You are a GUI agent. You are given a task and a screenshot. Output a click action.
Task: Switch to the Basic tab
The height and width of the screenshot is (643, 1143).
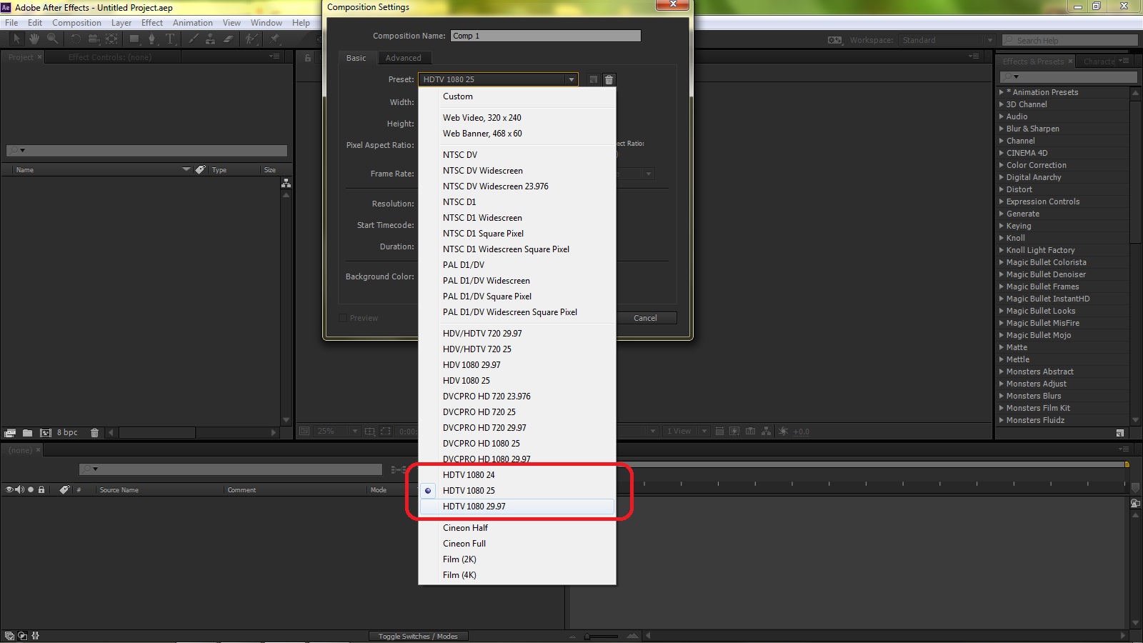(356, 58)
